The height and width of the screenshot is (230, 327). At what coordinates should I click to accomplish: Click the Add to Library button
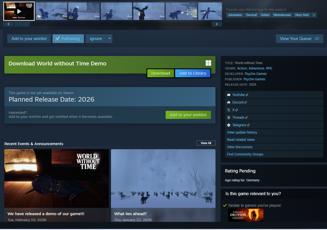pyautogui.click(x=193, y=73)
